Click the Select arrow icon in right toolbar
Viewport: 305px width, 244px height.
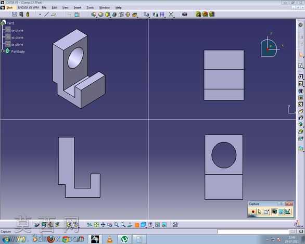(x=301, y=55)
